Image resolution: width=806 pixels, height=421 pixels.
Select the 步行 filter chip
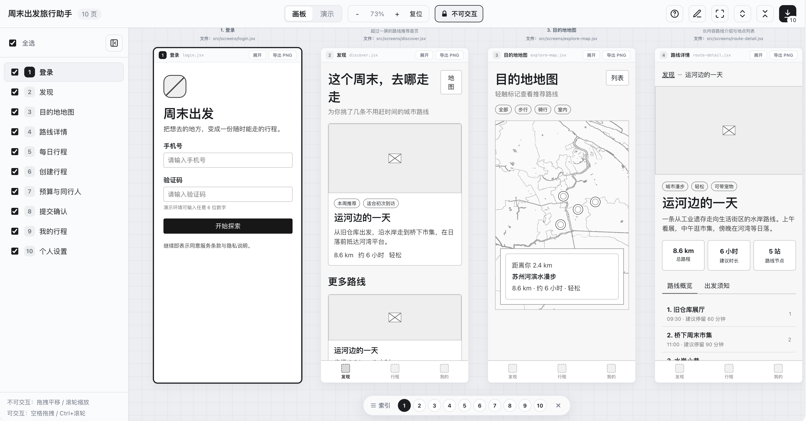[x=523, y=110]
